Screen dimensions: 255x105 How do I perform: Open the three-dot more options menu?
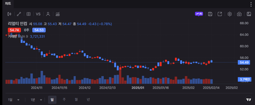tap(251, 4)
